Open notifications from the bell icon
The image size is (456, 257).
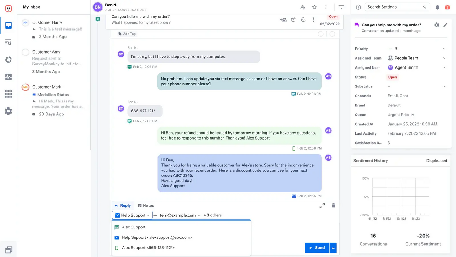click(437, 7)
